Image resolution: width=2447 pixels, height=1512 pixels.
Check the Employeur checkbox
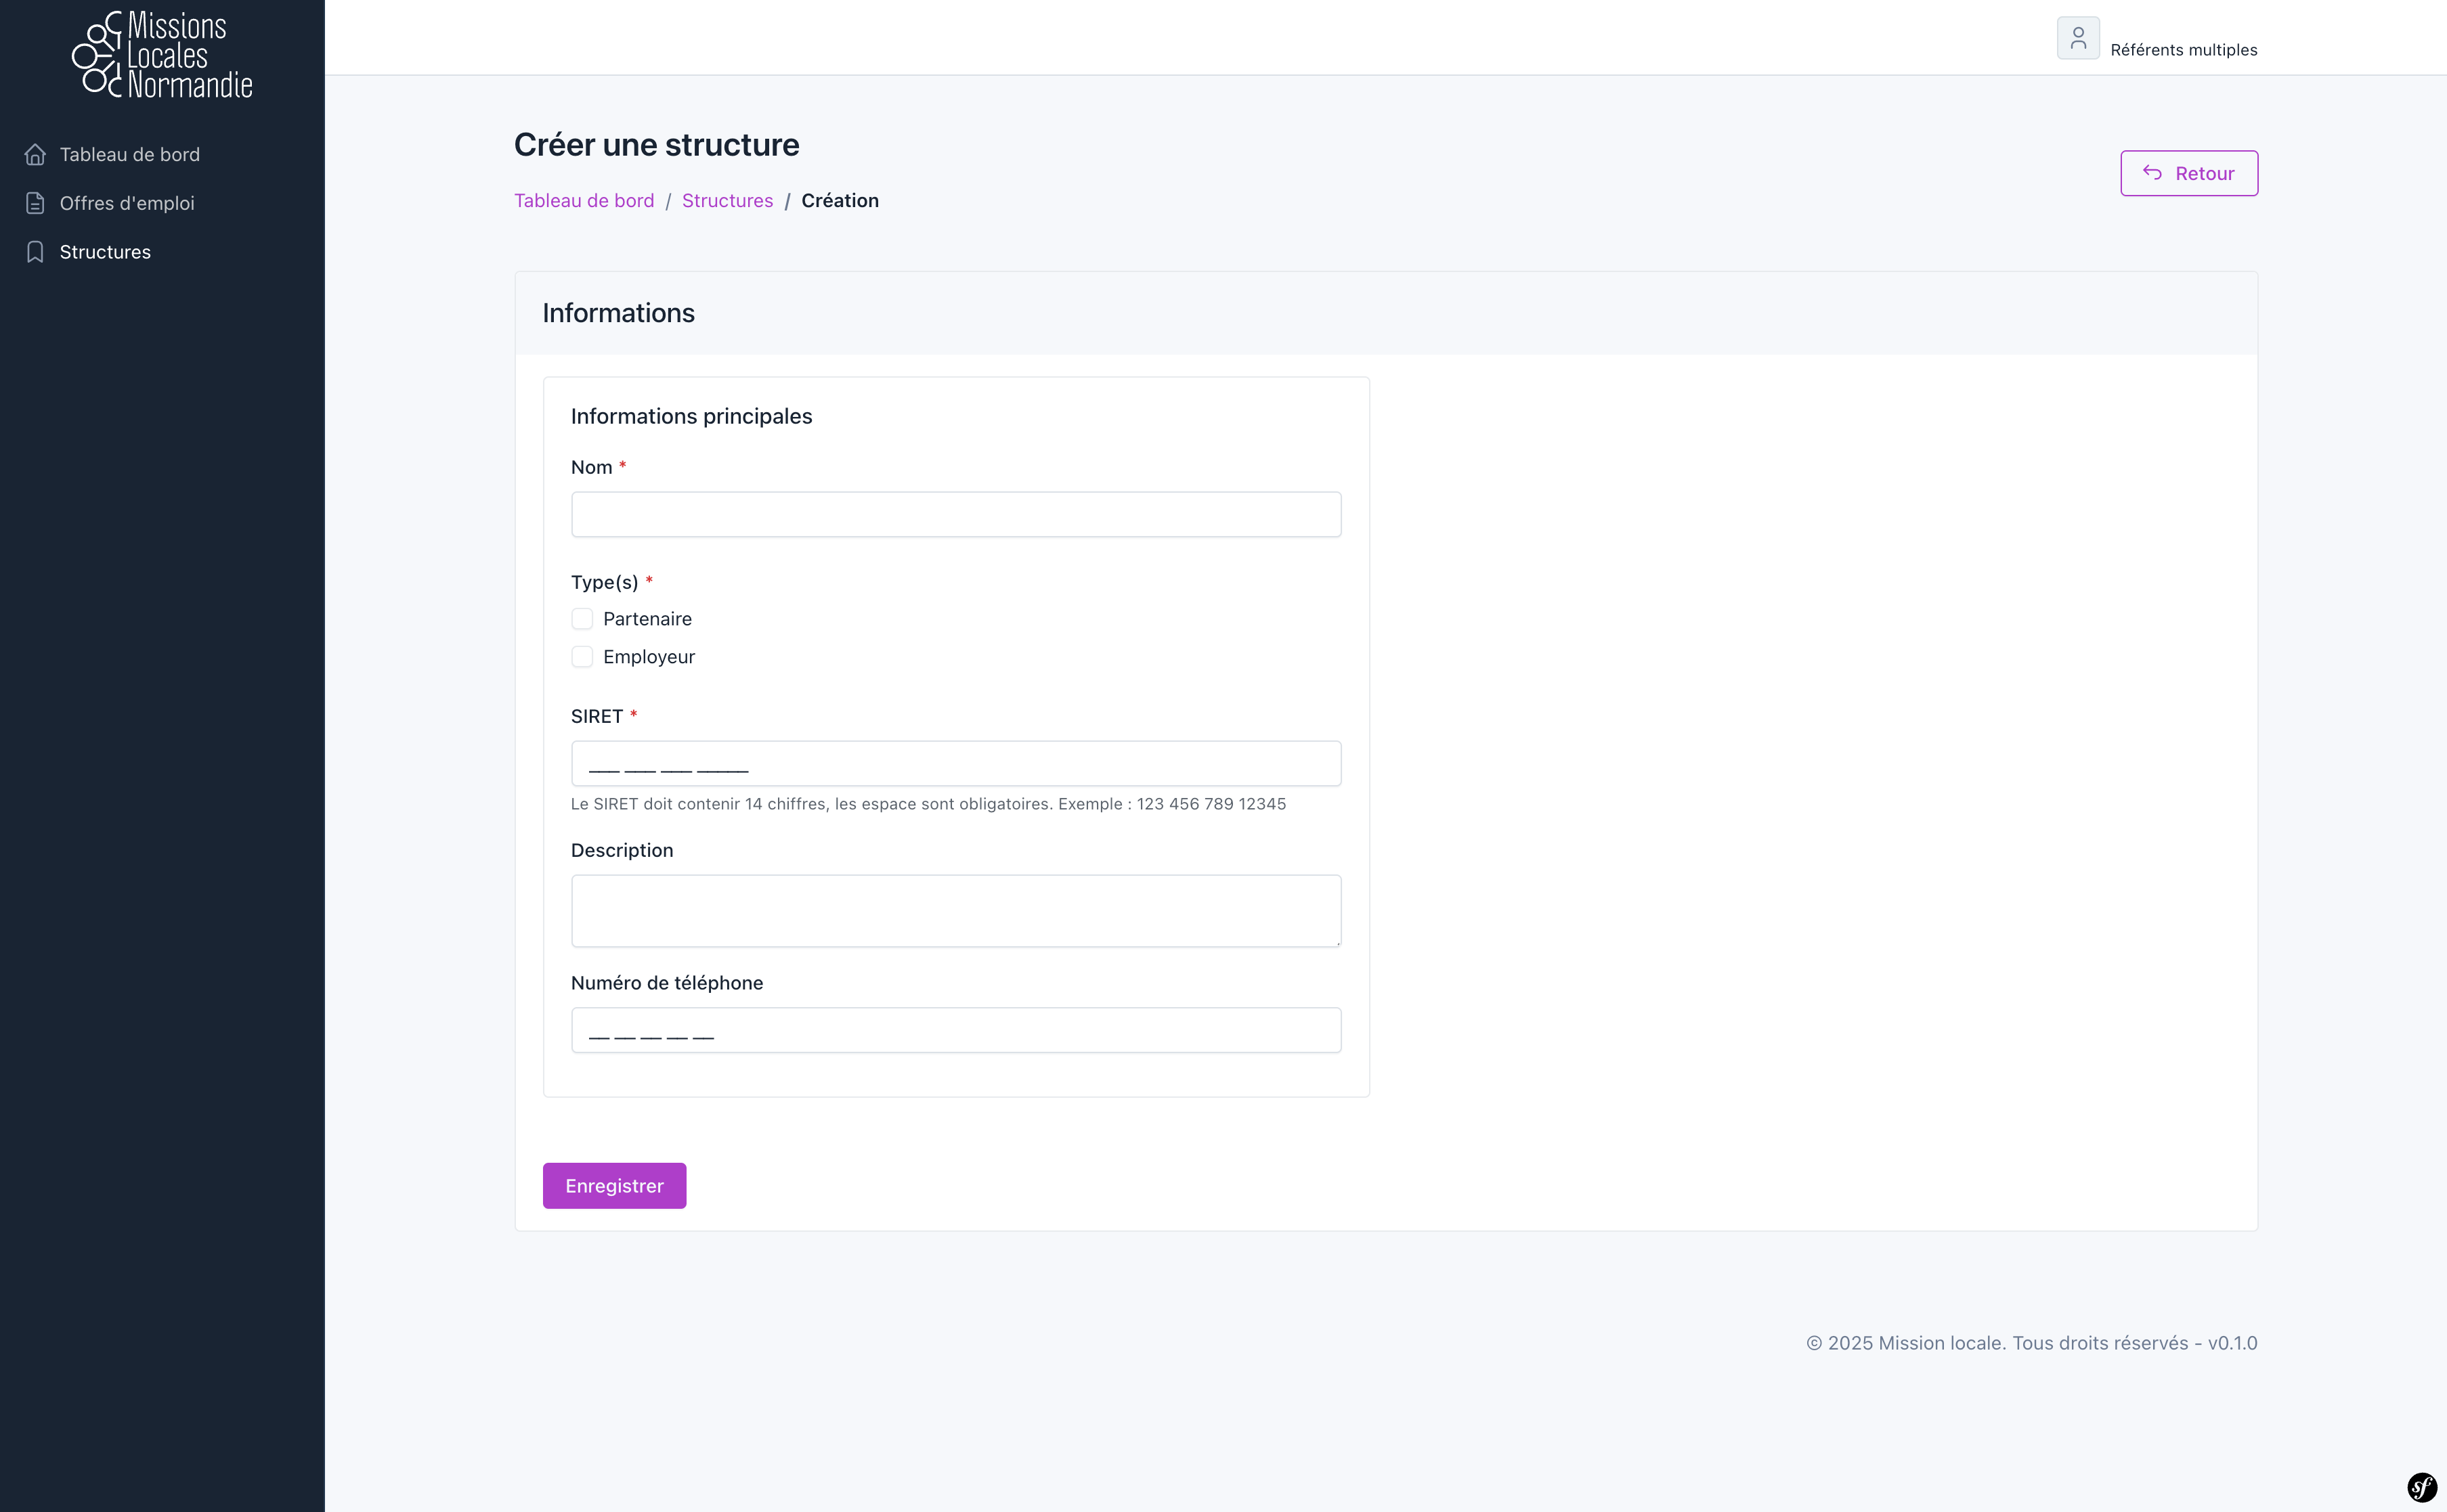click(x=582, y=657)
